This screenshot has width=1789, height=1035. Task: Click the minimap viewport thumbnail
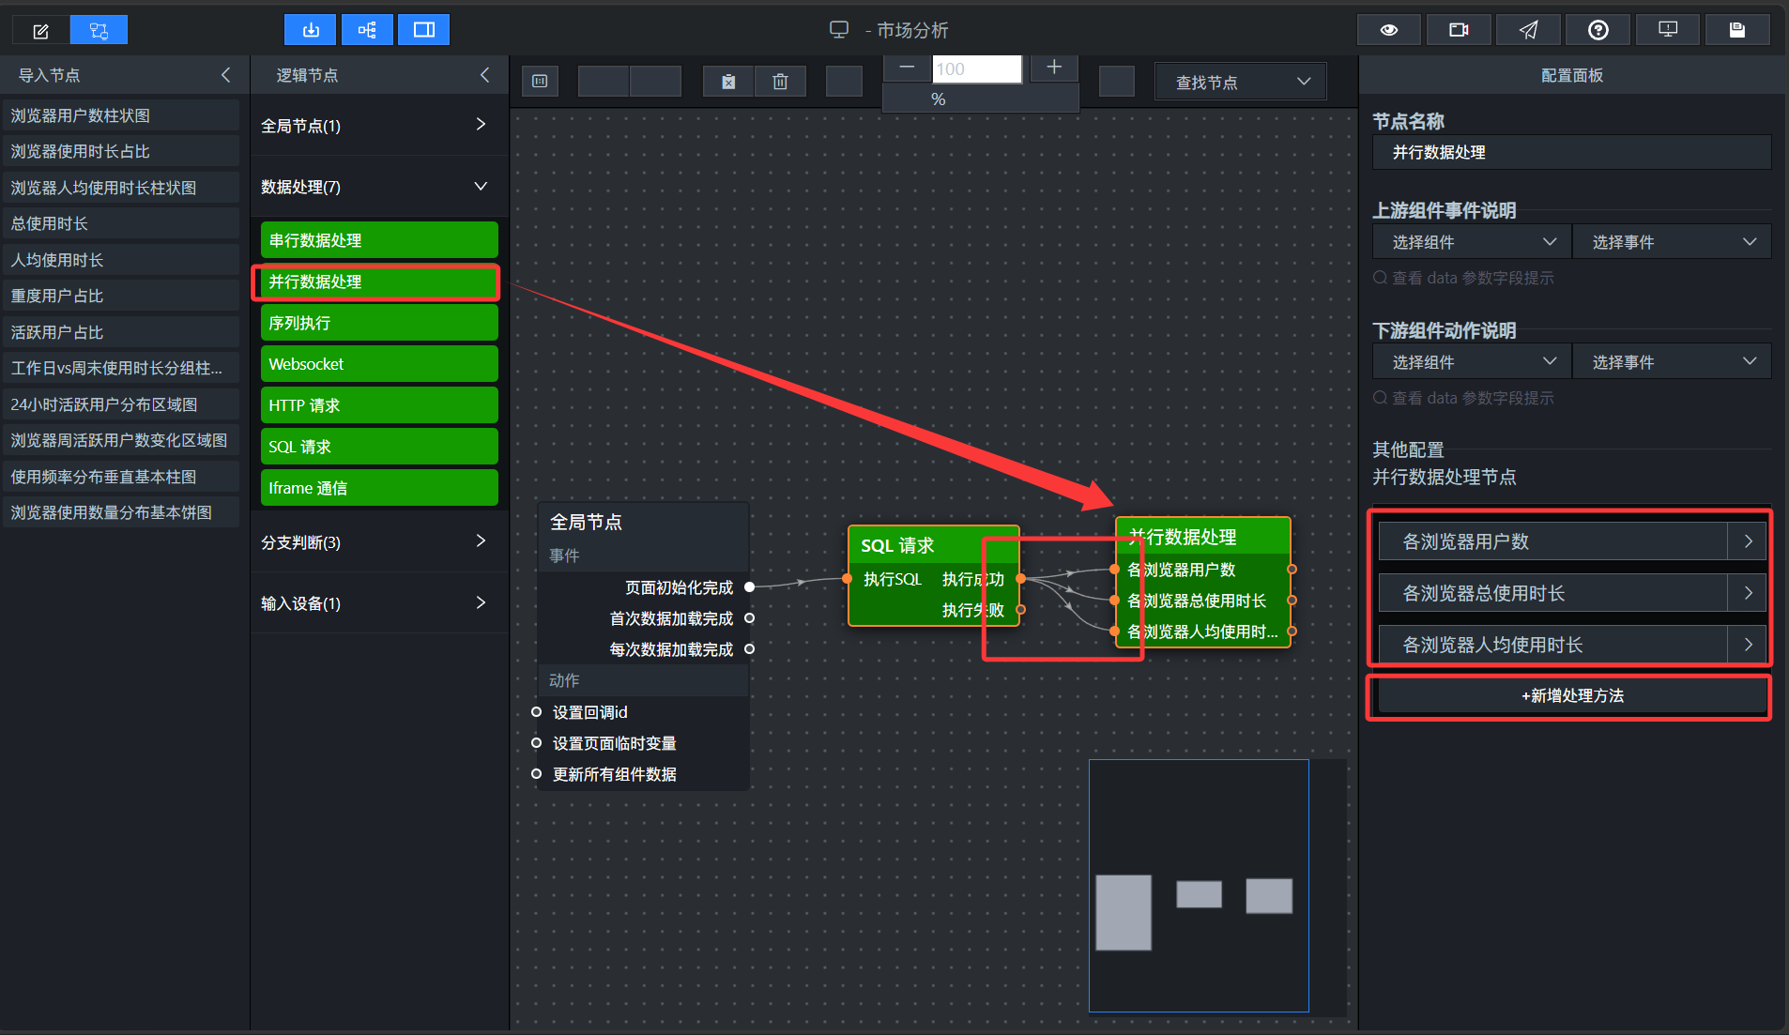point(1199,886)
